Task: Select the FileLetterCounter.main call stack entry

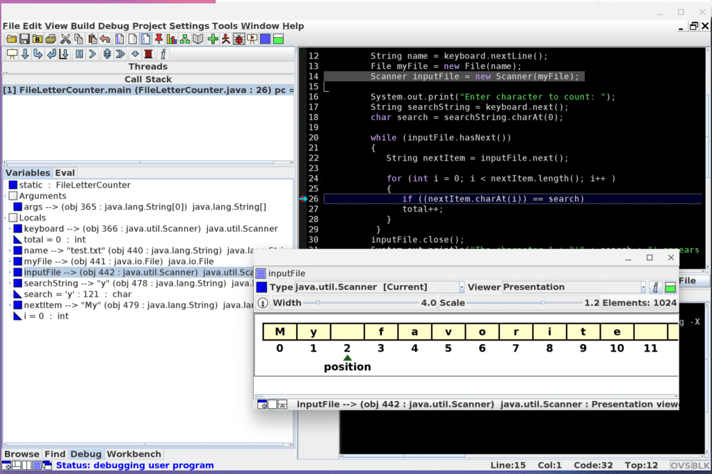Action: pyautogui.click(x=148, y=90)
